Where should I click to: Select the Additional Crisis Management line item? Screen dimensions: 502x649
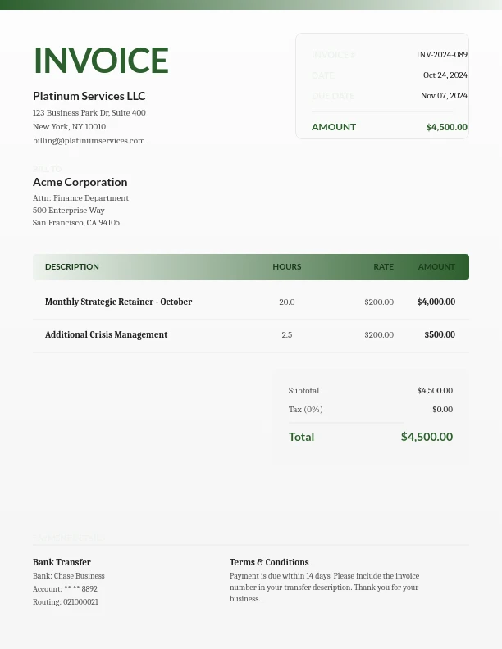[106, 334]
